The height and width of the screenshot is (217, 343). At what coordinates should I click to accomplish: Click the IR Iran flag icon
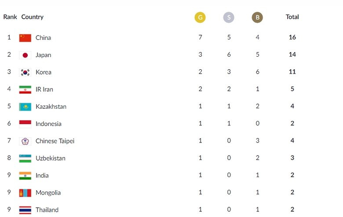point(25,89)
